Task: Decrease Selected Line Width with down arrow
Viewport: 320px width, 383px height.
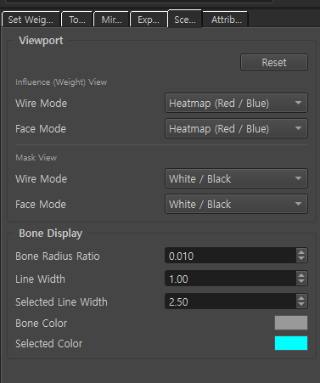Action: click(301, 305)
